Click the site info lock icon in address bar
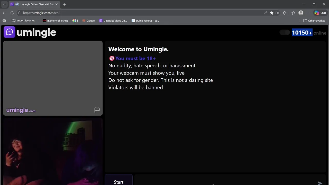The width and height of the screenshot is (329, 185). [20, 13]
